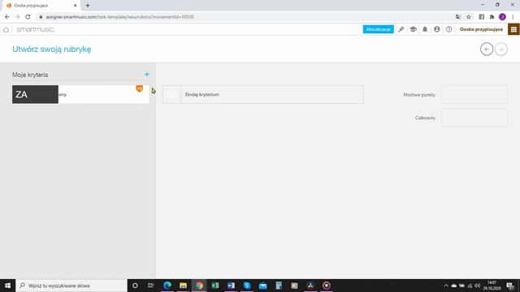Open the brown apps grid icon
This screenshot has width=520, height=292.
513,29
